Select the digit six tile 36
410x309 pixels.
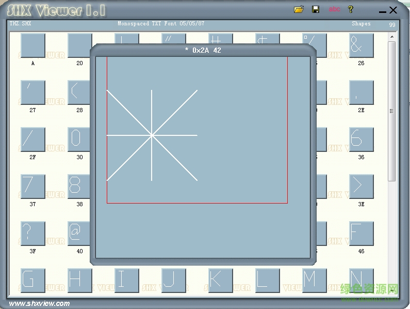(362, 140)
